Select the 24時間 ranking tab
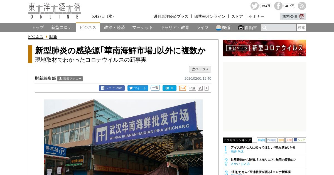The height and width of the screenshot is (175, 334). pos(271,140)
